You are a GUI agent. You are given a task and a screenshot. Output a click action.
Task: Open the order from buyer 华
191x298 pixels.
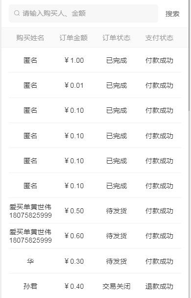(x=95, y=261)
